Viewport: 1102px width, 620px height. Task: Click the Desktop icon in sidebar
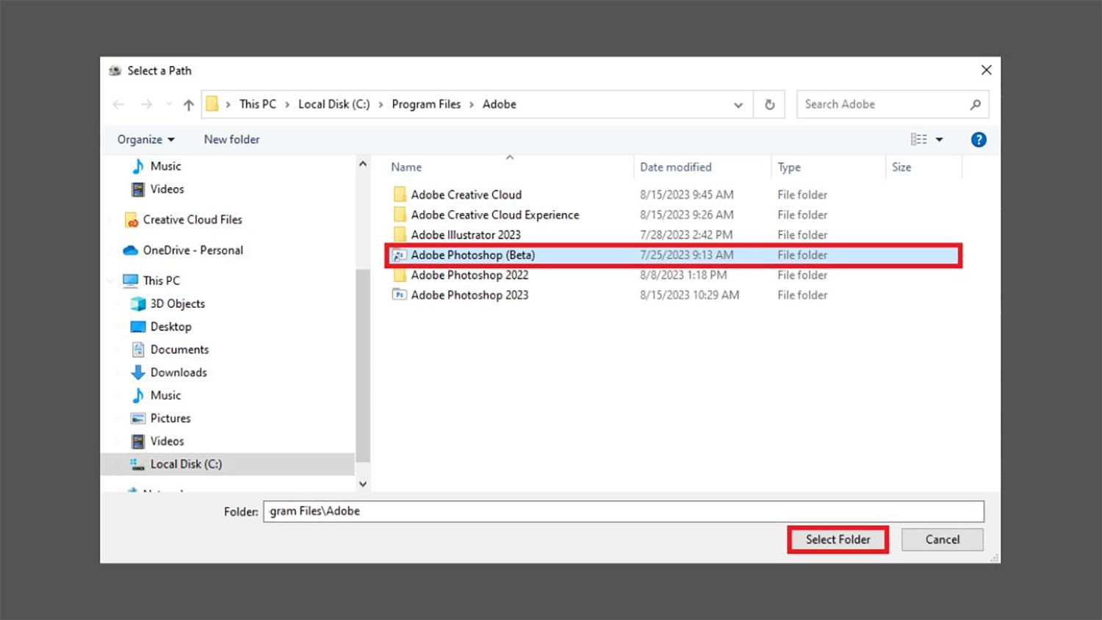coord(138,326)
